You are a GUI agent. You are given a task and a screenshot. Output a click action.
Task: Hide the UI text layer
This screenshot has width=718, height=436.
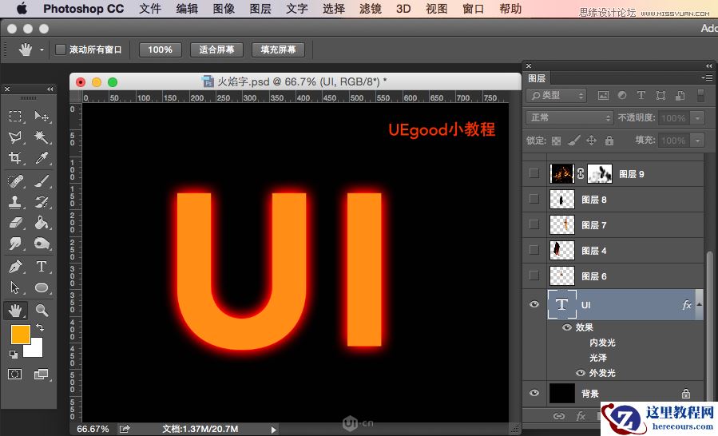534,304
